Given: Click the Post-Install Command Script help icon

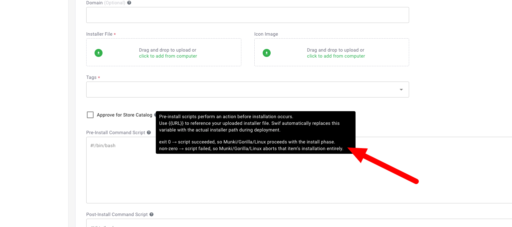Looking at the screenshot, I should [x=151, y=214].
